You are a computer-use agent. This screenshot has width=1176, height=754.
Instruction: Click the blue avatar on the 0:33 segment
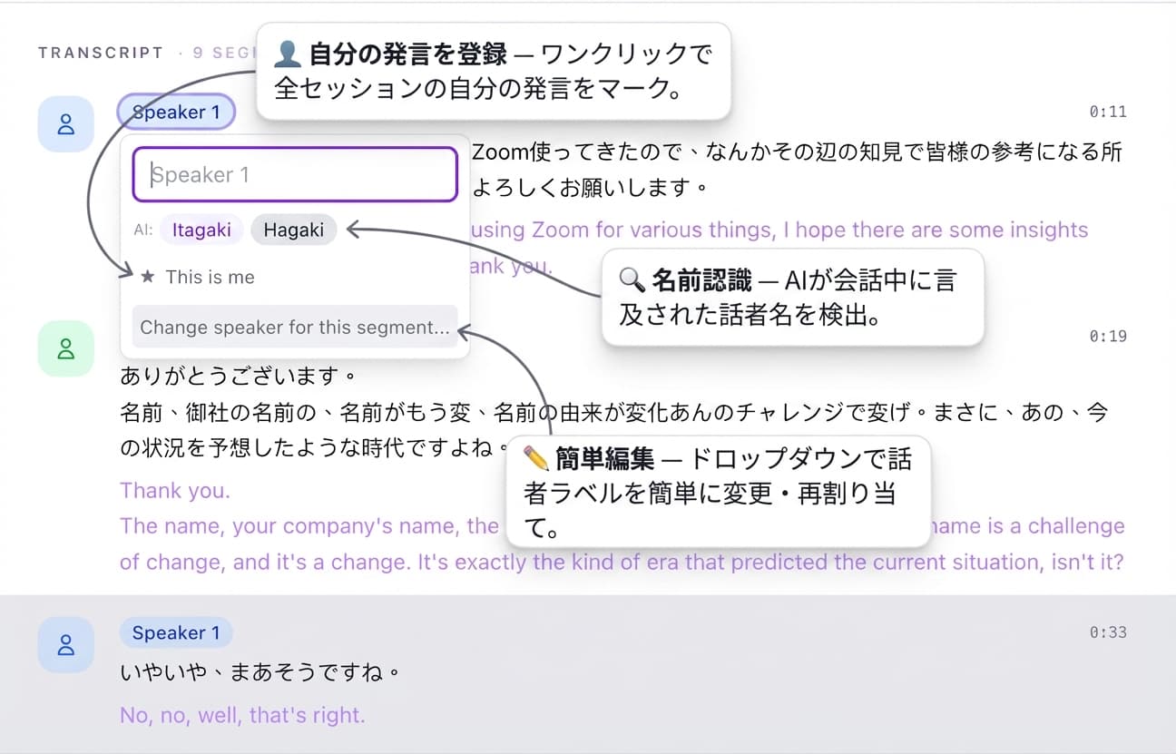[x=65, y=645]
